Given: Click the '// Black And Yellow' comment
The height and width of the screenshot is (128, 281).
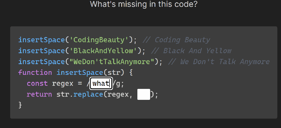Looking at the screenshot, I should (191, 51).
